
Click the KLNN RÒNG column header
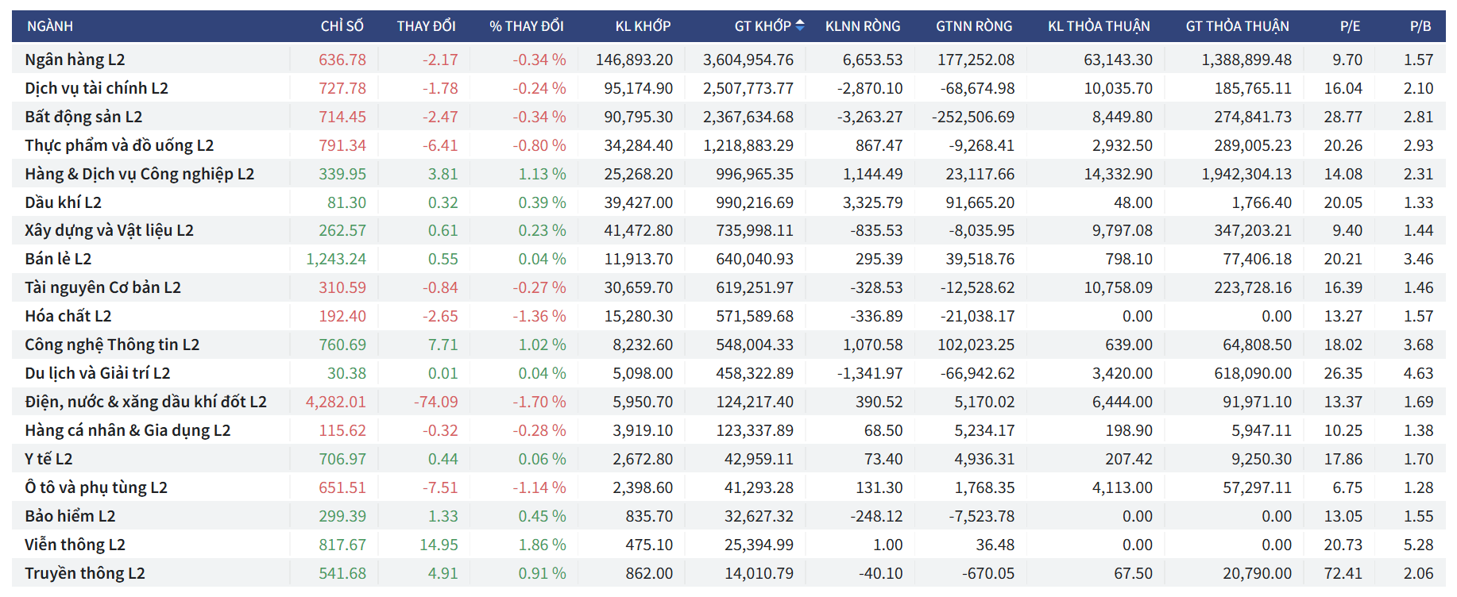(x=862, y=26)
